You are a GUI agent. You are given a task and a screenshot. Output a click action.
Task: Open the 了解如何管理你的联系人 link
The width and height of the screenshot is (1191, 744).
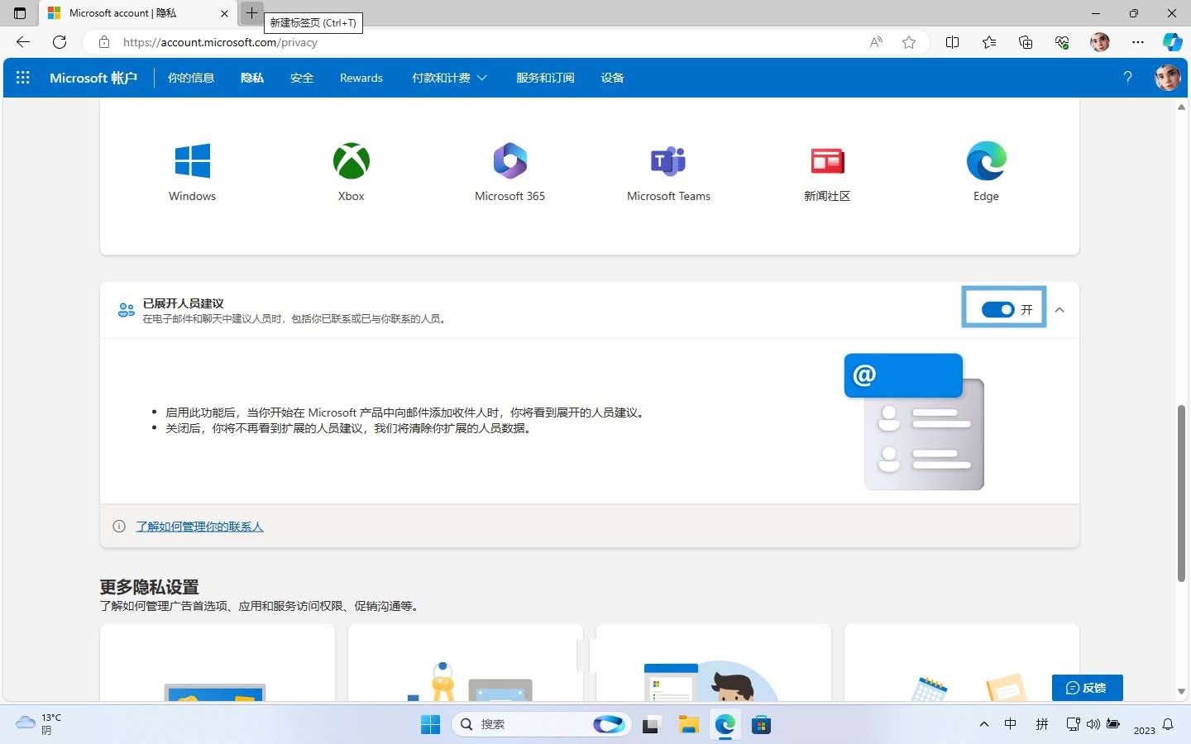199,526
